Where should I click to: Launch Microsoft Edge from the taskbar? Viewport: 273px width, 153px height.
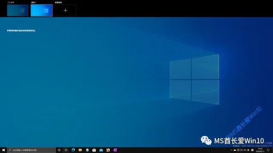click(x=73, y=150)
